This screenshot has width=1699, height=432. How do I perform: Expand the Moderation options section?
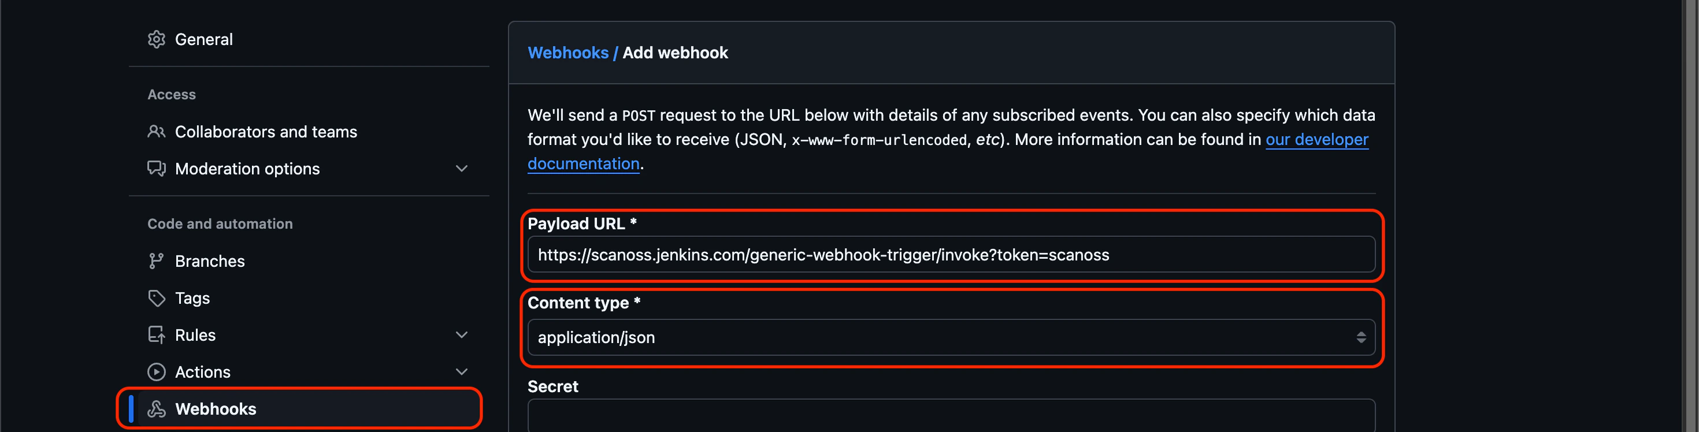coord(461,168)
